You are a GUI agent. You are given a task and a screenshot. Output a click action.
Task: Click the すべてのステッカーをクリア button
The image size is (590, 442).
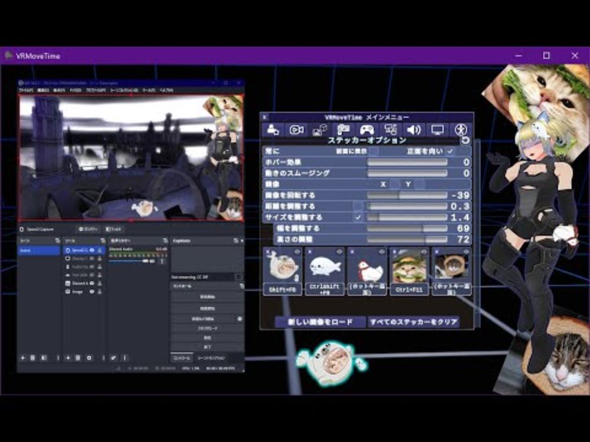click(413, 322)
